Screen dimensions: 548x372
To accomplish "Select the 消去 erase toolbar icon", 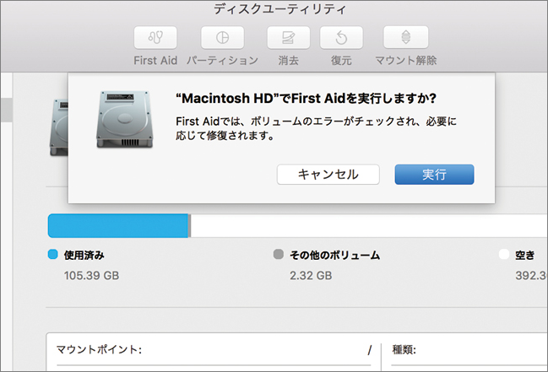I will [x=288, y=37].
